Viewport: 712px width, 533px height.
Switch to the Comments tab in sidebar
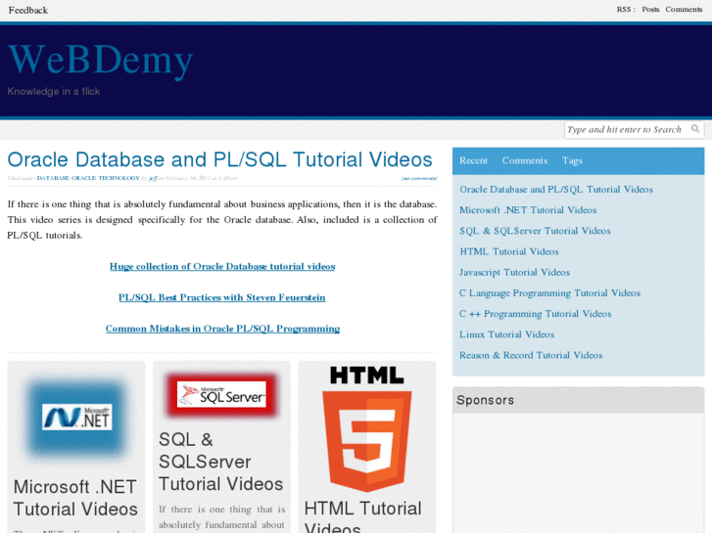(x=525, y=160)
